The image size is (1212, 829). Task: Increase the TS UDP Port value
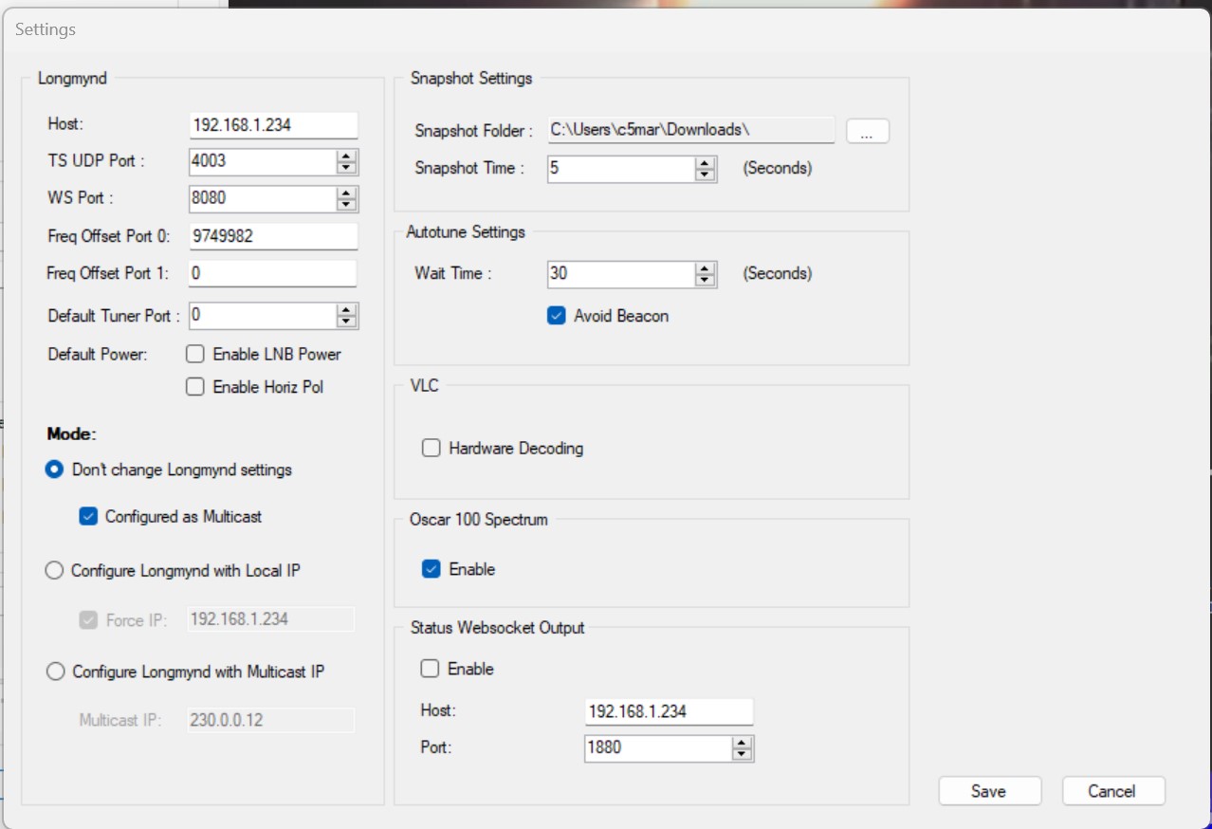pyautogui.click(x=347, y=157)
